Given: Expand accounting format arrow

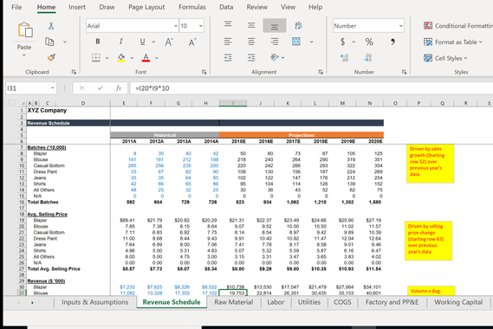Looking at the screenshot, I should point(354,42).
